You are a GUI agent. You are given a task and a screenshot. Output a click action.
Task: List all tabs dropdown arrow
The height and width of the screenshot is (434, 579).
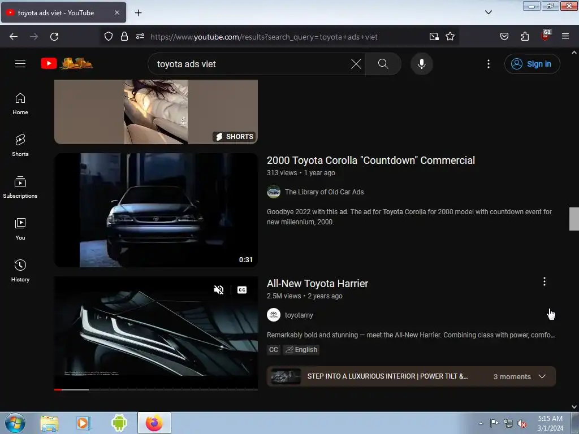[488, 12]
